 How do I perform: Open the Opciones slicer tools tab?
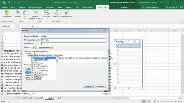tap(124, 7)
